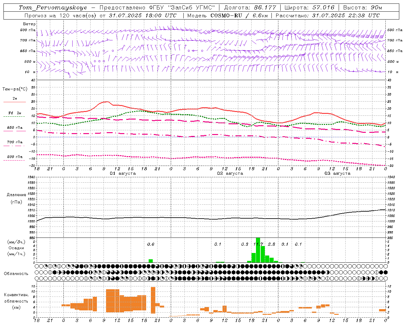Viewport: 404px width, 323px height.
Task: Click the 850 гПа temperature legend entry
Action: (x=15, y=128)
